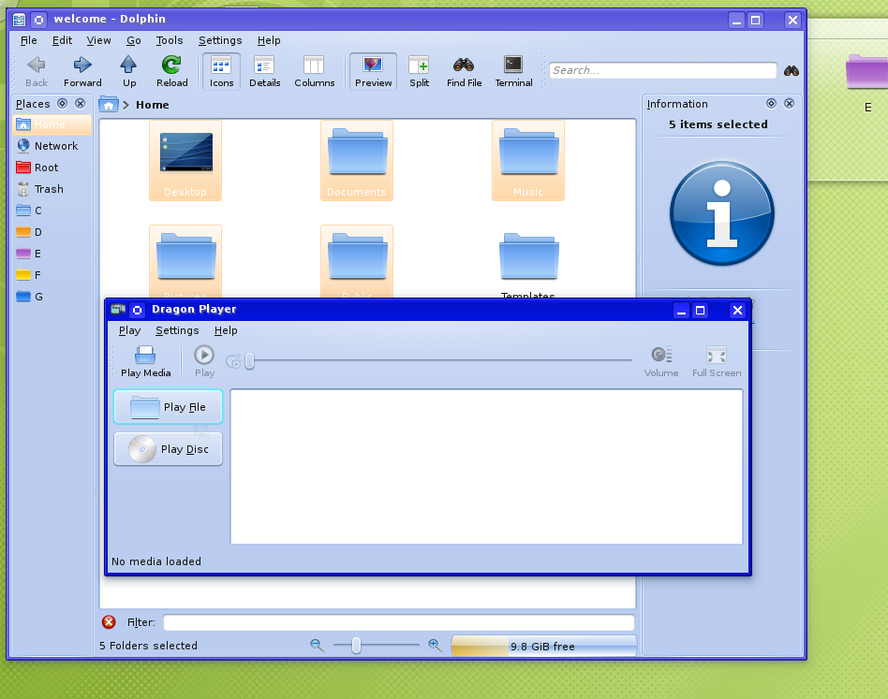Click the playback position slider handle
888x699 pixels.
point(249,360)
